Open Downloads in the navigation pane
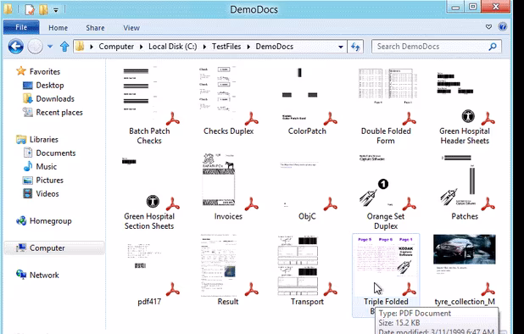The height and width of the screenshot is (334, 524). point(55,99)
